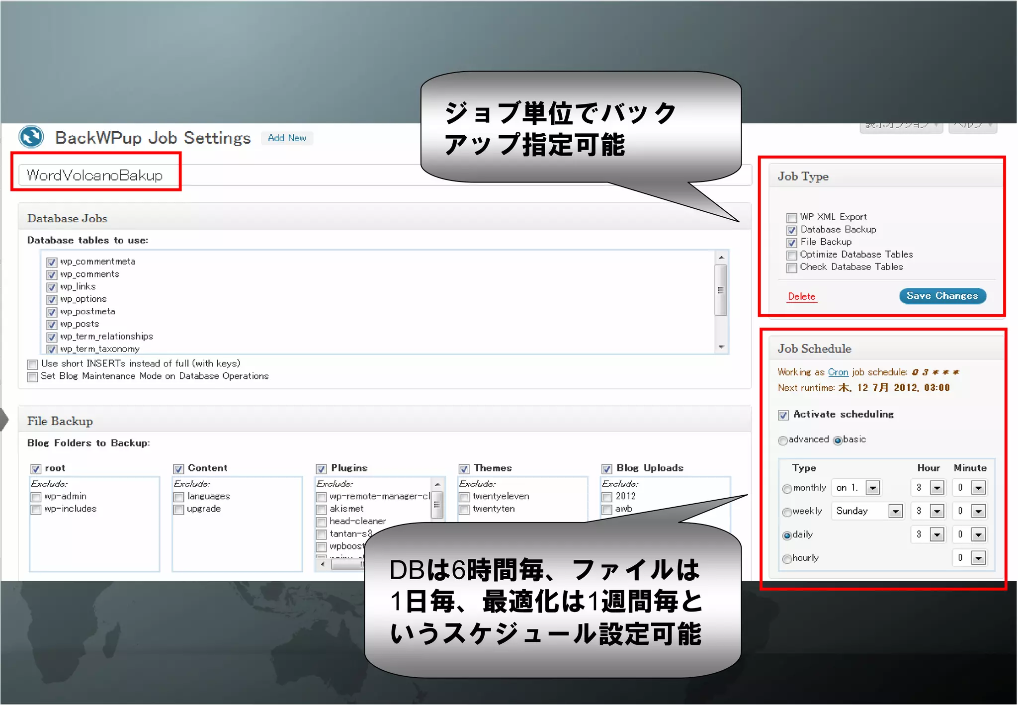Click the table list scrollbar up arrow
1018x705 pixels.
pyautogui.click(x=721, y=257)
